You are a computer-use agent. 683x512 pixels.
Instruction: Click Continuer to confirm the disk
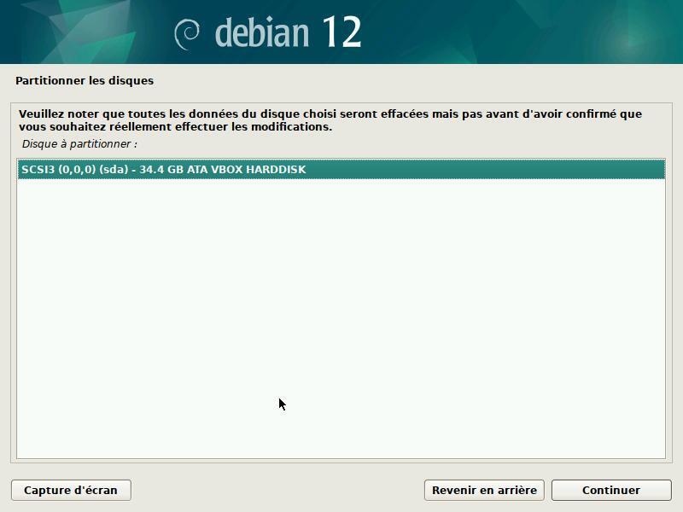click(610, 490)
